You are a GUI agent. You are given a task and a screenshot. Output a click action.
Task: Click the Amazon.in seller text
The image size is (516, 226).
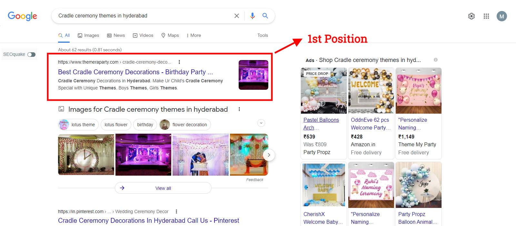coord(363,144)
